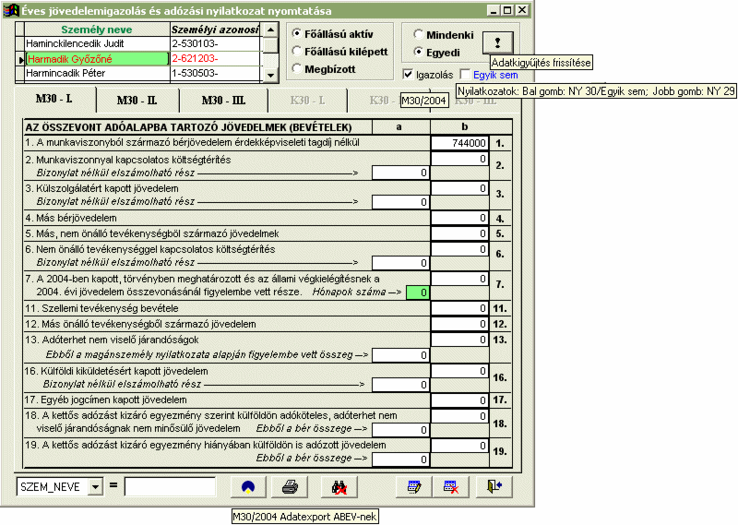Screen dimensions: 738x525
Task: Click the binoculars icon with red X
Action: 339,487
